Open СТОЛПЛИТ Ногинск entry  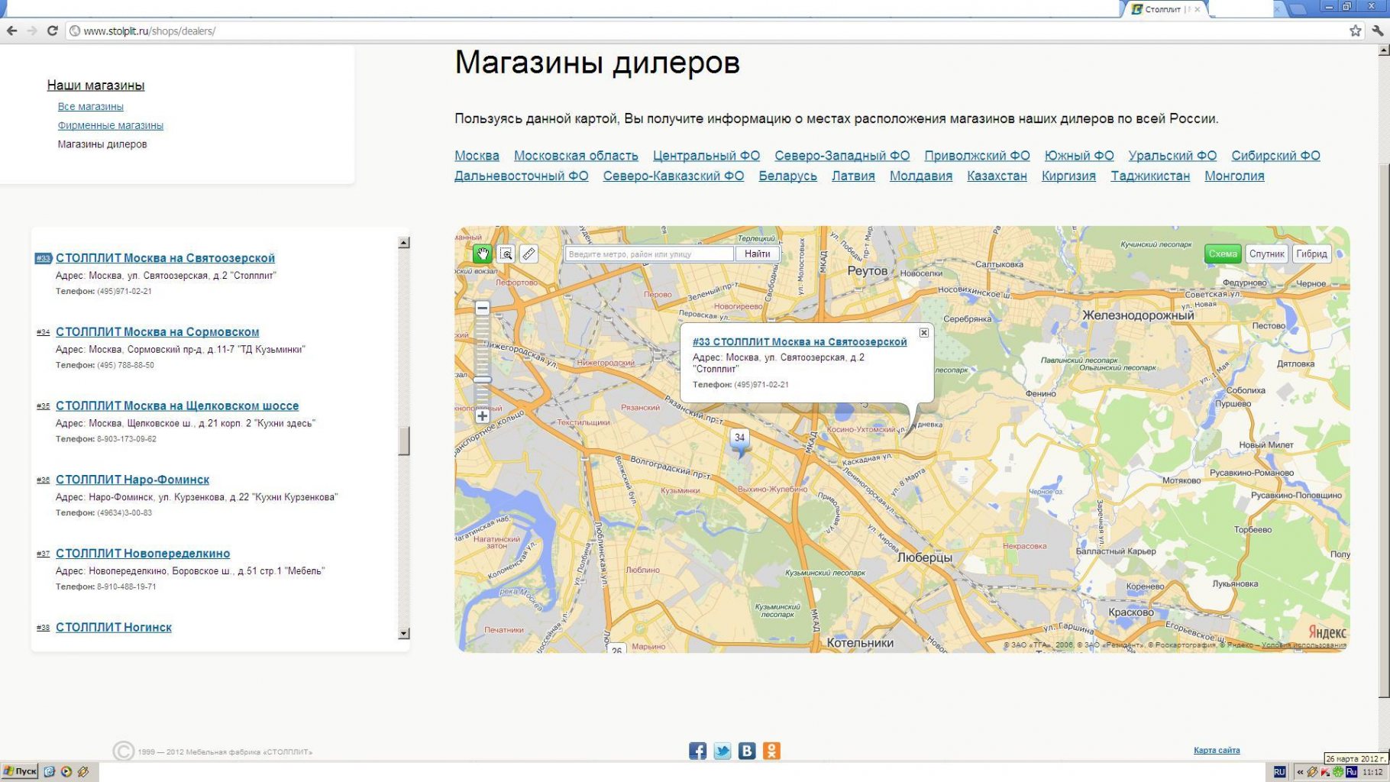(x=114, y=627)
